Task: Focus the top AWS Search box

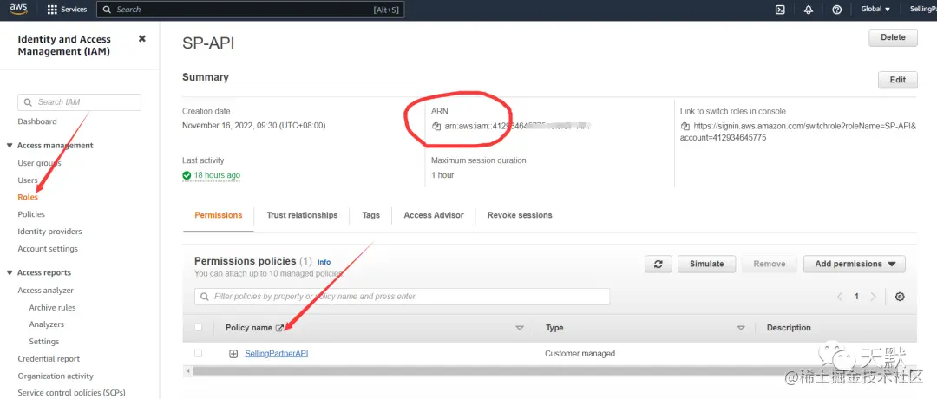Action: pos(251,10)
